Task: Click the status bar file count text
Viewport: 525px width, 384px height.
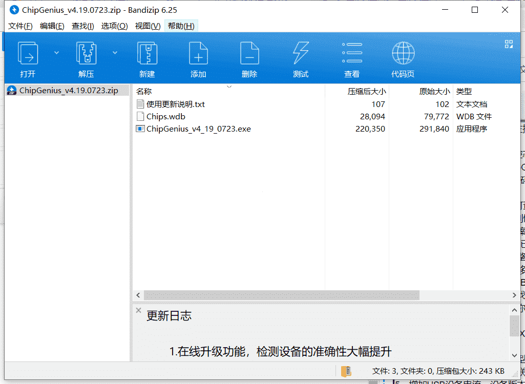Action: [438, 371]
